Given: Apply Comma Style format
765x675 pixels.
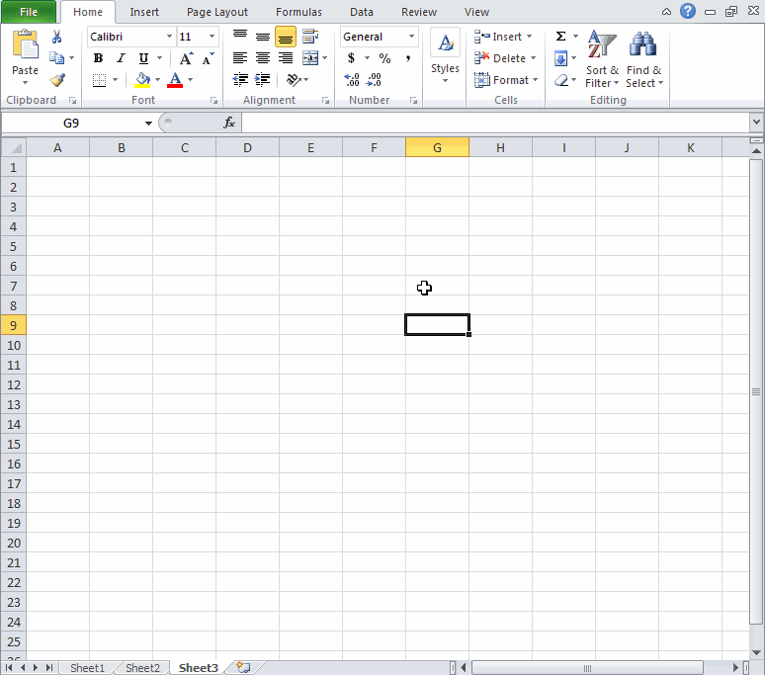Looking at the screenshot, I should pos(408,58).
